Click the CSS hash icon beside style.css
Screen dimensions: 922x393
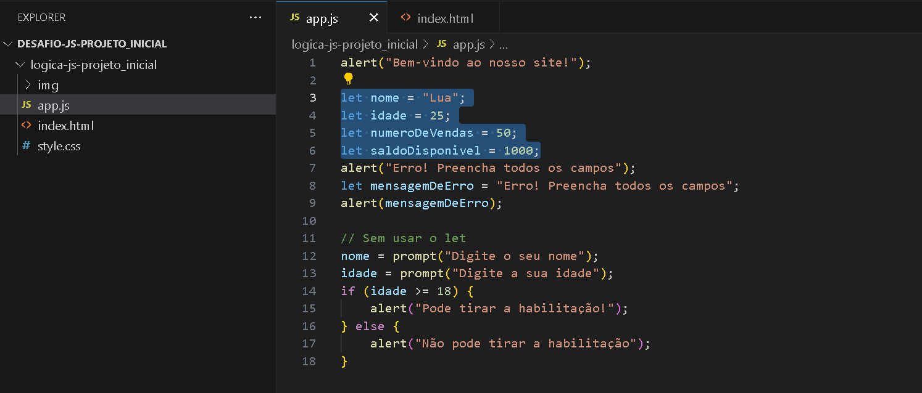[x=26, y=146]
